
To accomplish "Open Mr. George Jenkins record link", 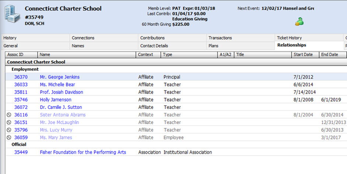I will tap(59, 77).
